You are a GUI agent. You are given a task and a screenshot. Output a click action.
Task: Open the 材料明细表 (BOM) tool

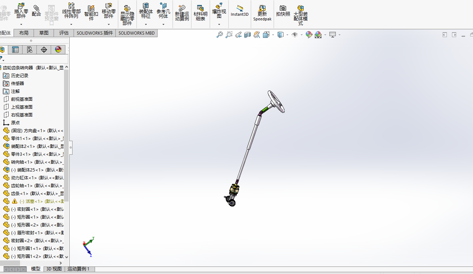[x=200, y=13]
